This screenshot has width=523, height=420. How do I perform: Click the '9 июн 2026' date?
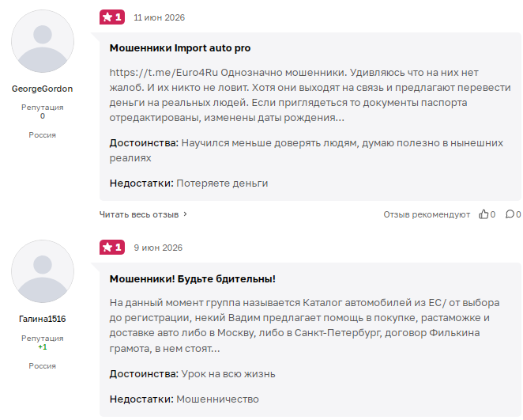point(158,248)
